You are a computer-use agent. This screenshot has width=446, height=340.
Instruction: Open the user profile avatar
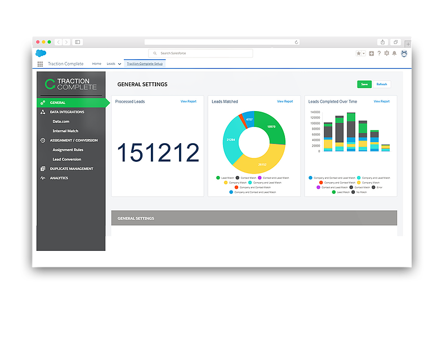click(x=404, y=53)
